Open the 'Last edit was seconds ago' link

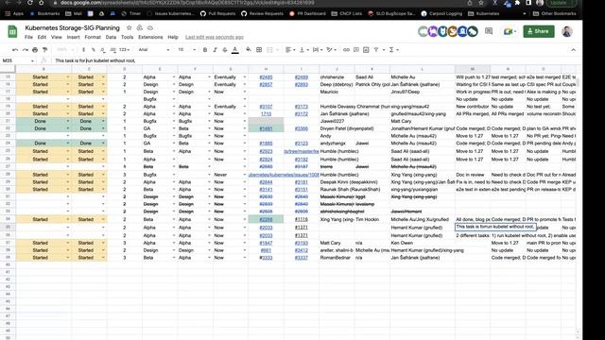coord(215,37)
